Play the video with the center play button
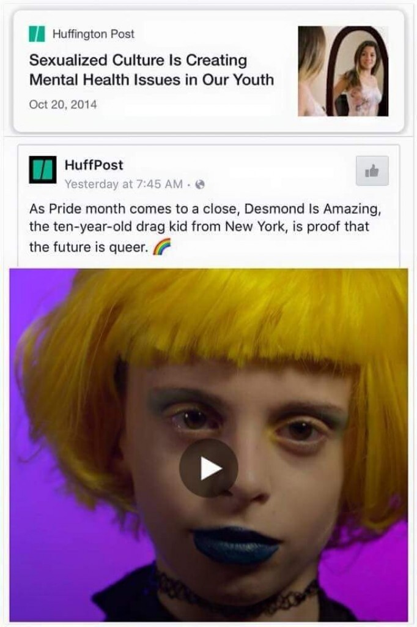 click(208, 468)
